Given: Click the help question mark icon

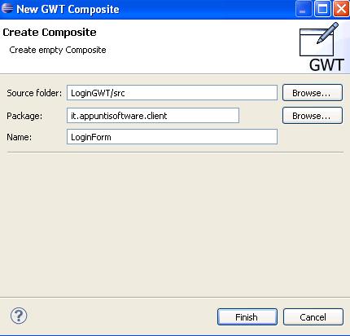Looking at the screenshot, I should click(19, 316).
